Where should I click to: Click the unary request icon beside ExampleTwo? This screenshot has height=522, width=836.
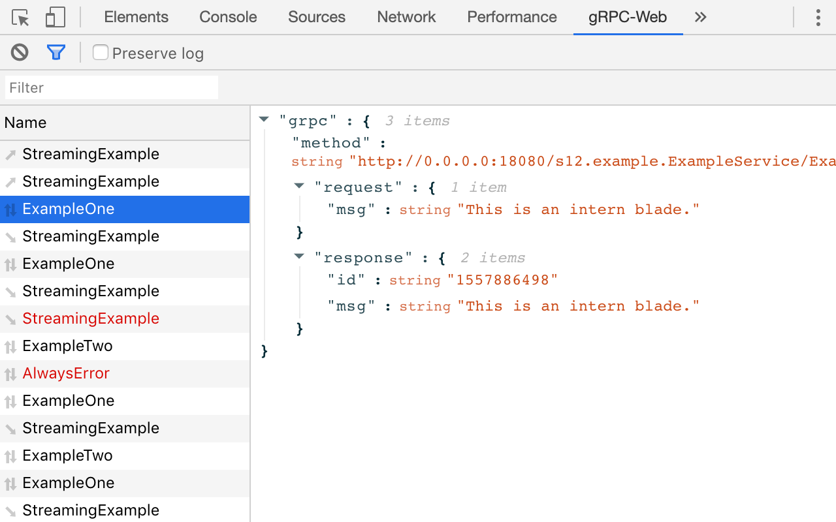(11, 346)
